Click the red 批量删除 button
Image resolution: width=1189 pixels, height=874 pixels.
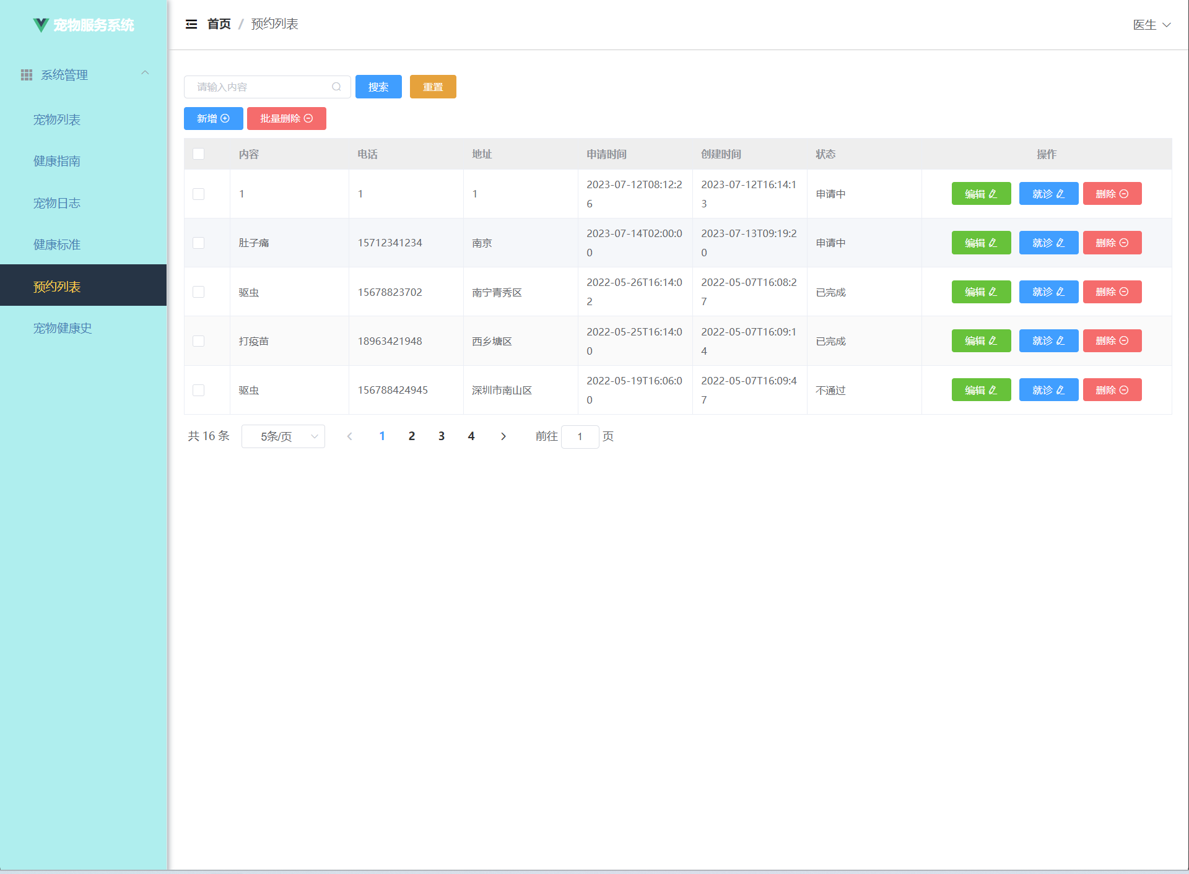(x=286, y=118)
